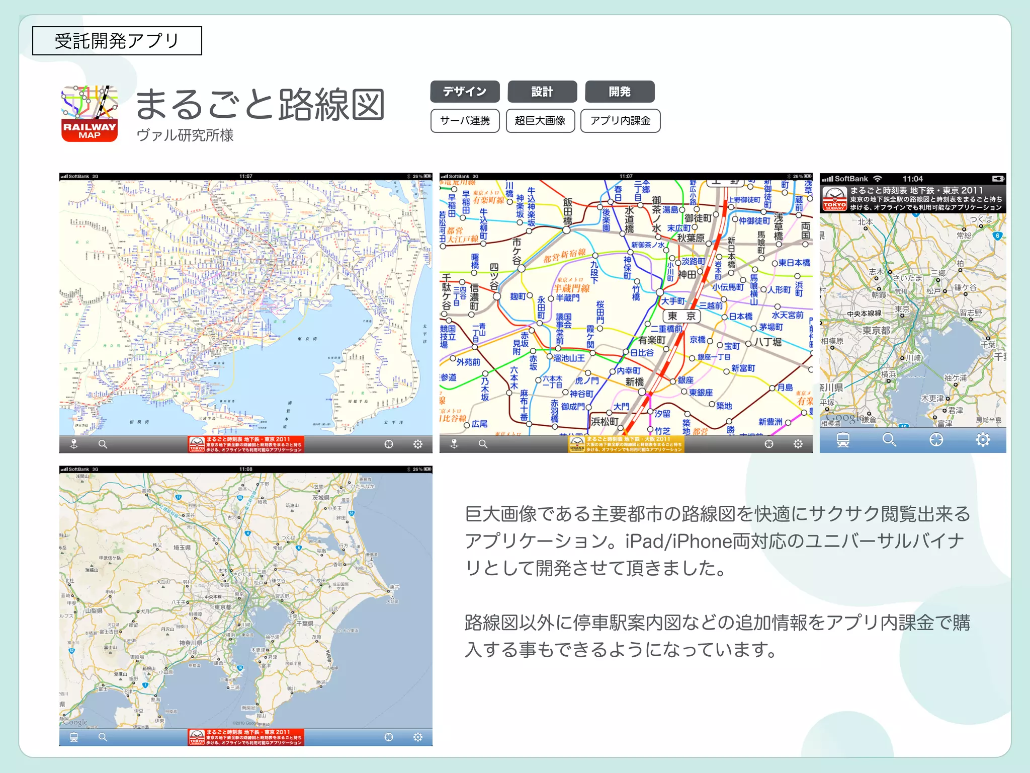The height and width of the screenshot is (773, 1030).
Task: Tap search magnifier in zoomed subway map toolbar
Action: pyautogui.click(x=483, y=444)
